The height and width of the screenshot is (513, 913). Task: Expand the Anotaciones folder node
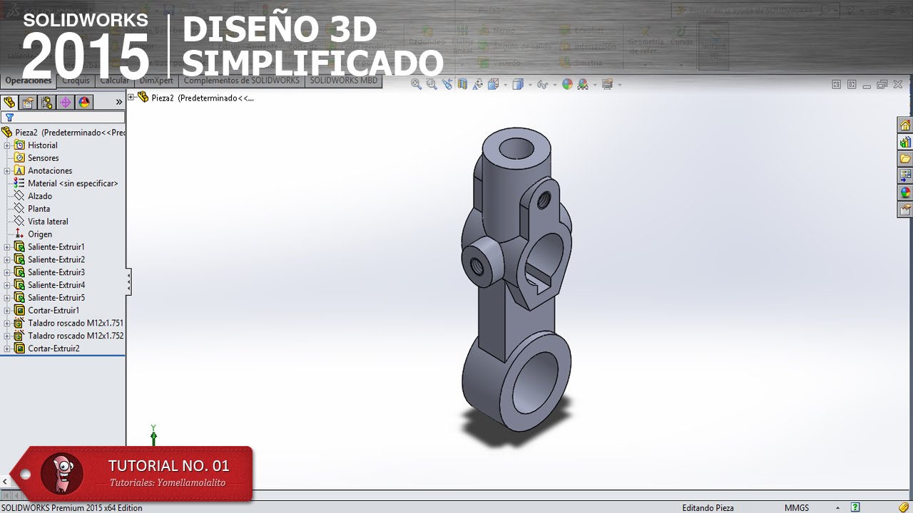pyautogui.click(x=7, y=171)
